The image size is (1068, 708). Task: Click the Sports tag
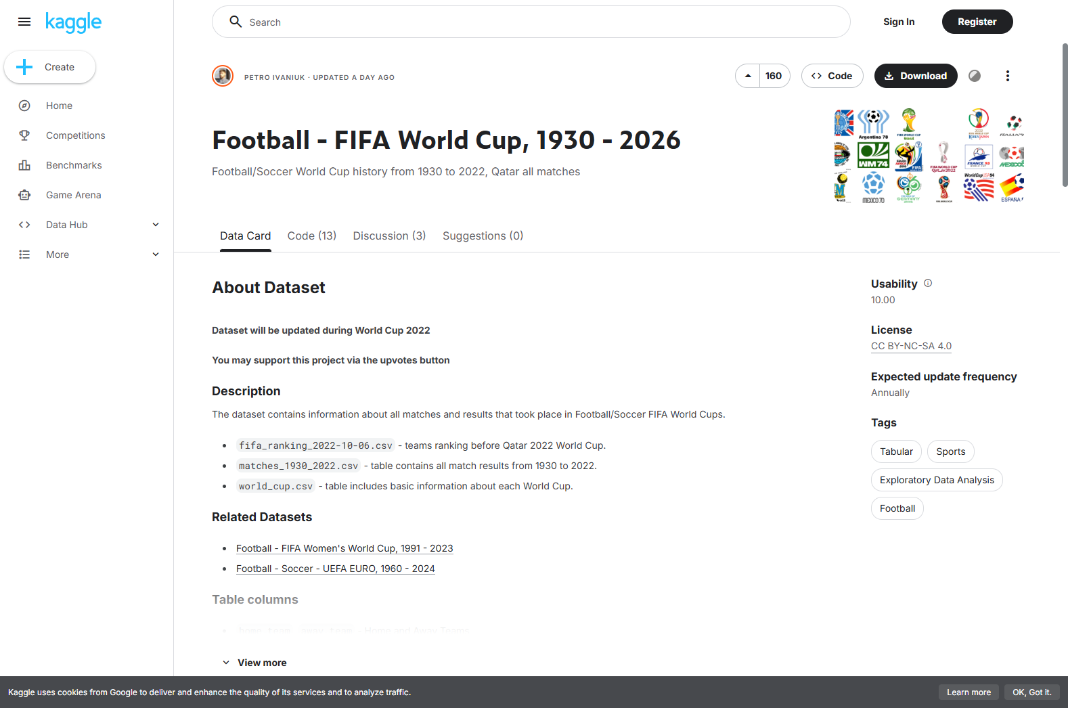pyautogui.click(x=951, y=451)
